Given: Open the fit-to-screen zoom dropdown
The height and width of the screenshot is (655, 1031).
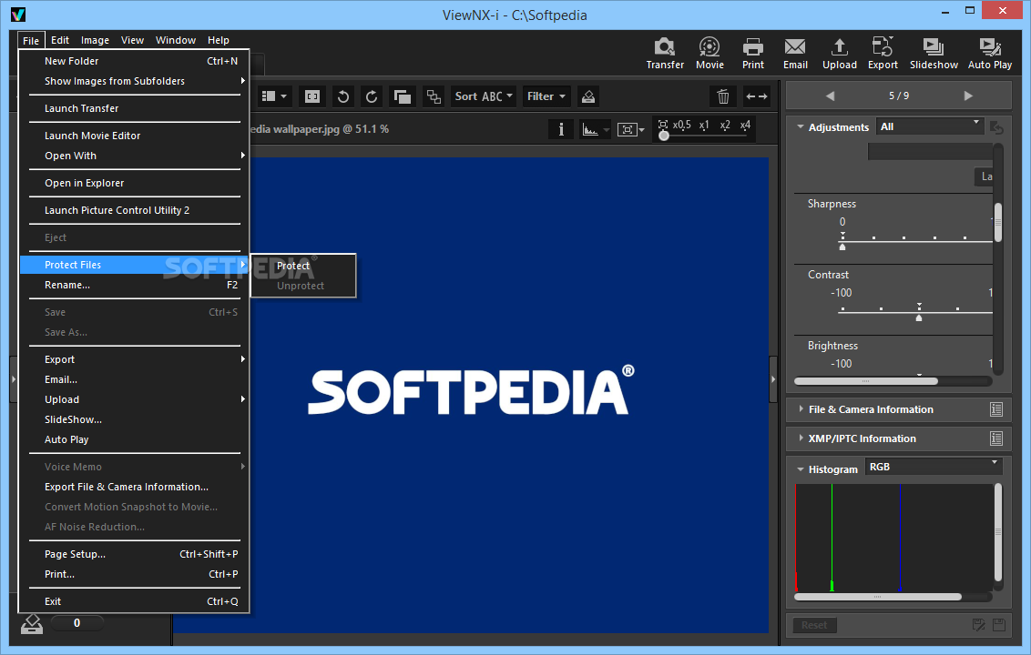Looking at the screenshot, I should [x=630, y=129].
